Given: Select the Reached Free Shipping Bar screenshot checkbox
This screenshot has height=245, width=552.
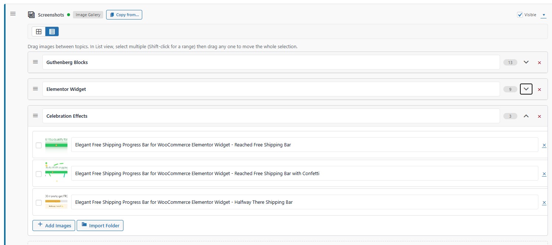Looking at the screenshot, I should pyautogui.click(x=39, y=145).
